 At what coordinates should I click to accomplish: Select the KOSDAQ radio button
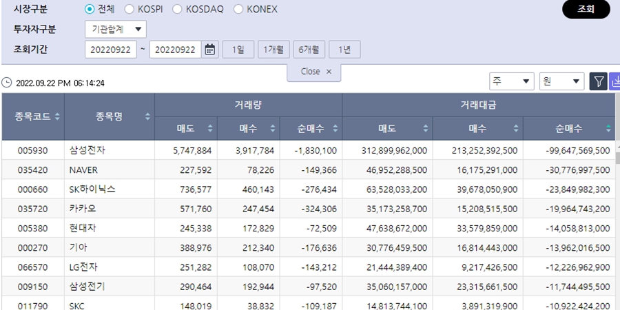pyautogui.click(x=178, y=10)
